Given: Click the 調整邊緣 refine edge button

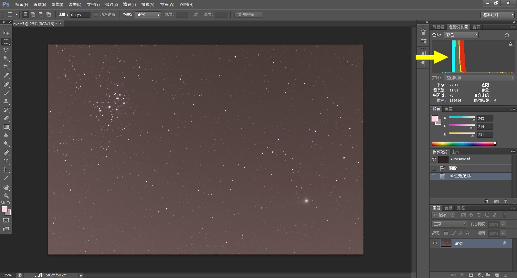Looking at the screenshot, I should tap(248, 15).
